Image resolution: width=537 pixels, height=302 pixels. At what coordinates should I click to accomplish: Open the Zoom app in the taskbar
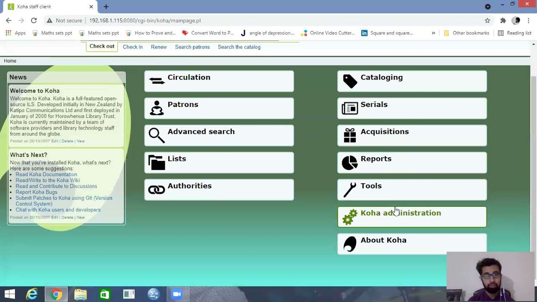tap(177, 294)
